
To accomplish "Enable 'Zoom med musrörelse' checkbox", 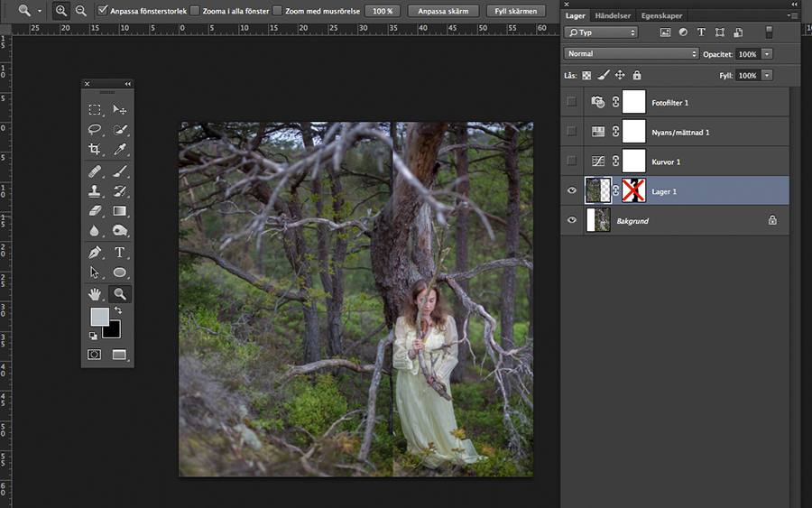I will coord(277,11).
